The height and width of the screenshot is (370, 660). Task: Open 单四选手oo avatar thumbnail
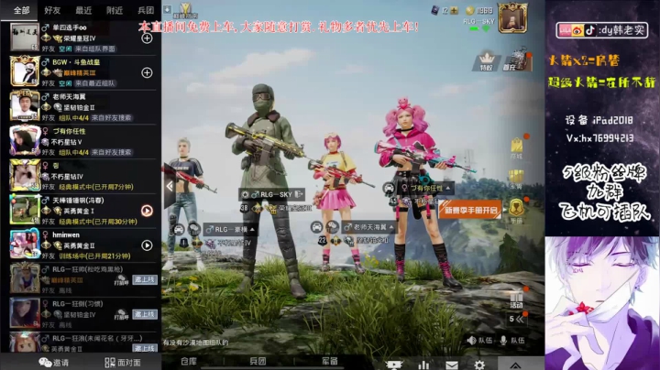pos(25,37)
